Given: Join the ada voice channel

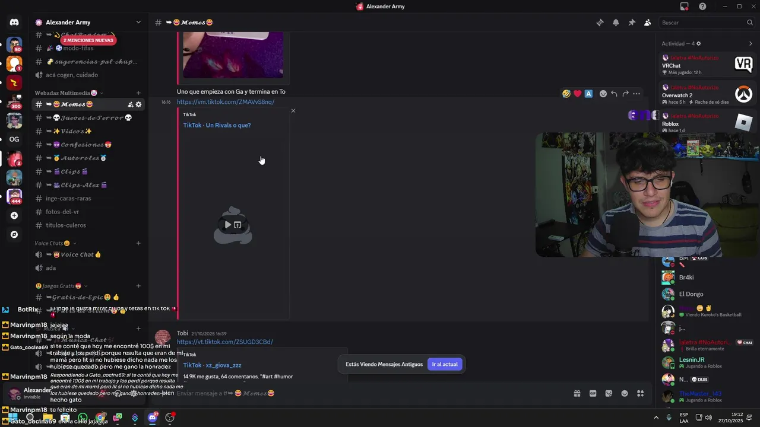Looking at the screenshot, I should pyautogui.click(x=88, y=268).
